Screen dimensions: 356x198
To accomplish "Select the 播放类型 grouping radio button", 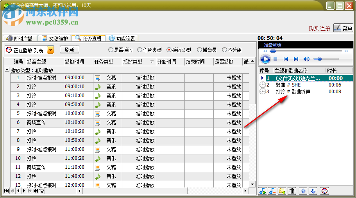I will [169, 50].
